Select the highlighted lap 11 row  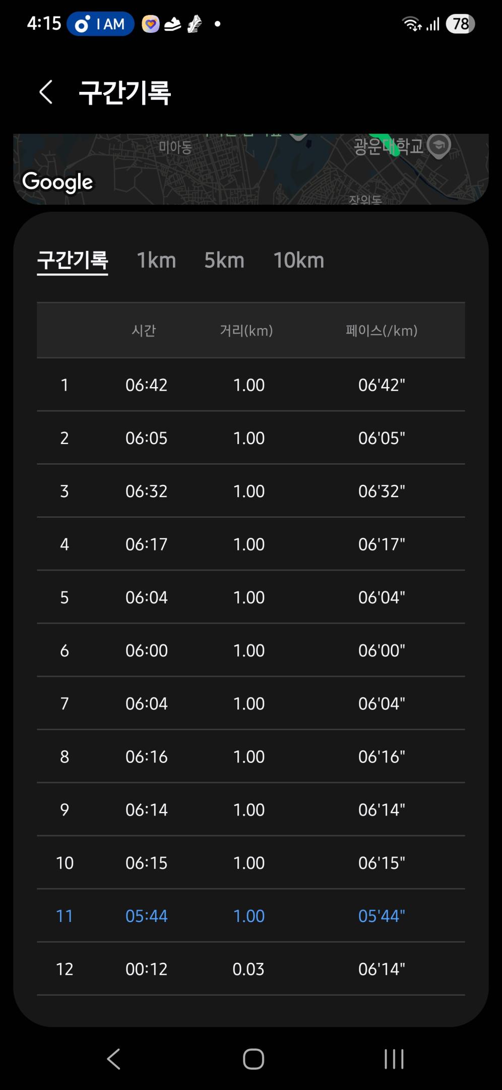(x=250, y=915)
